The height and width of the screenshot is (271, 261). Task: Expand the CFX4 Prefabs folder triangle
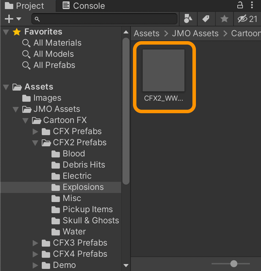35,254
